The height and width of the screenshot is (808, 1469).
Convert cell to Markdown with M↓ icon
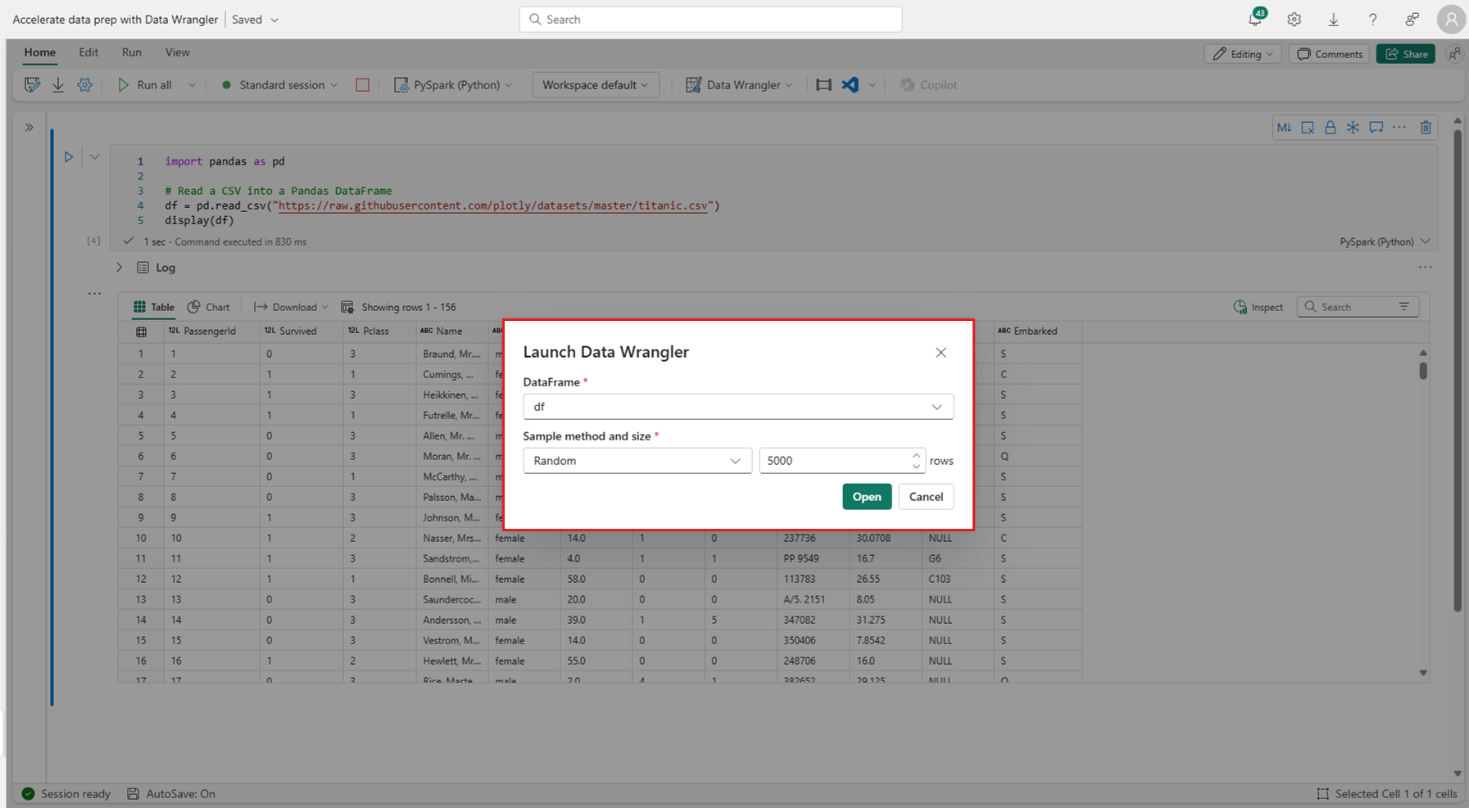pos(1284,127)
